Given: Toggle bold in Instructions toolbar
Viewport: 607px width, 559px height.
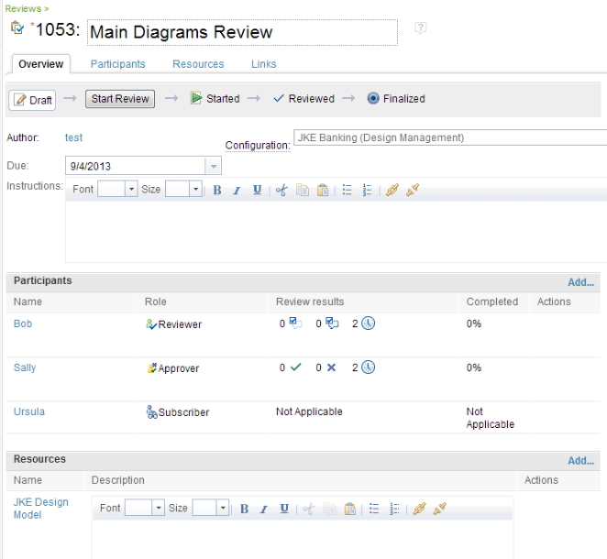Looking at the screenshot, I should 217,190.
